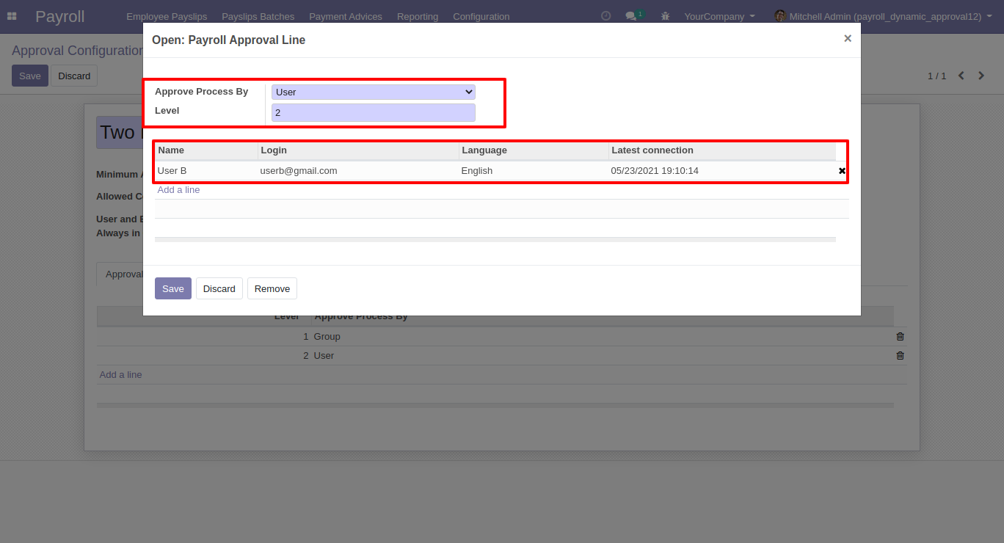Click the Remove button in dialog
Image resolution: width=1004 pixels, height=543 pixels.
point(272,288)
